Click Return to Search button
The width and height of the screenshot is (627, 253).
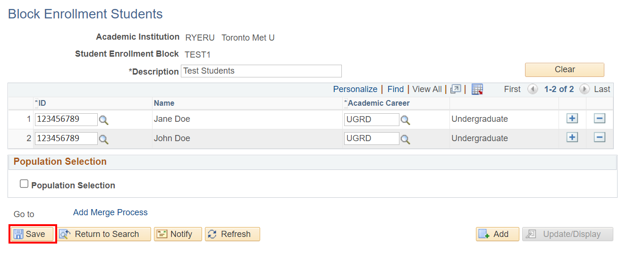click(x=105, y=234)
